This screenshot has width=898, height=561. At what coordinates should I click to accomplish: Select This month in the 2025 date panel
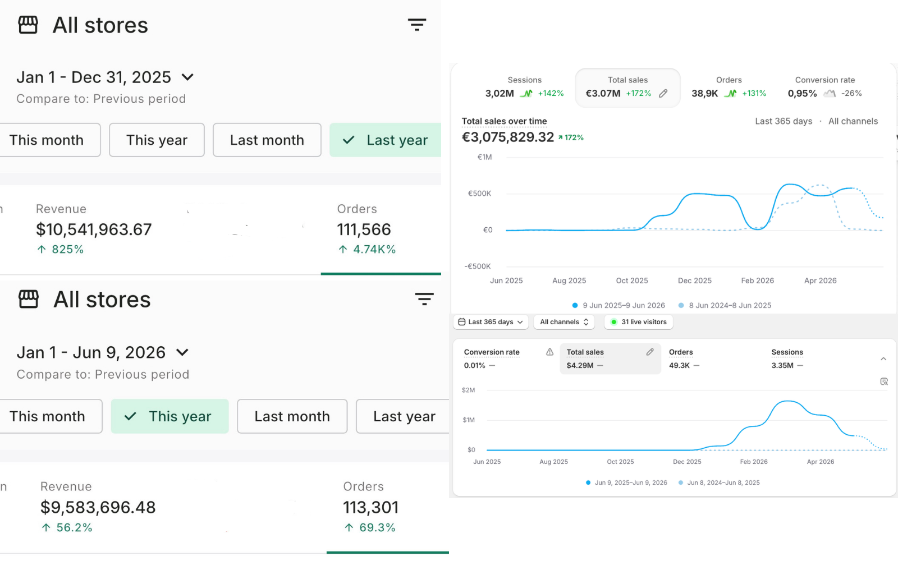coord(49,140)
